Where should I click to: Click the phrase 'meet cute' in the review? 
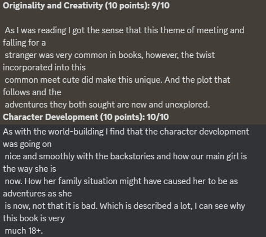coord(60,80)
